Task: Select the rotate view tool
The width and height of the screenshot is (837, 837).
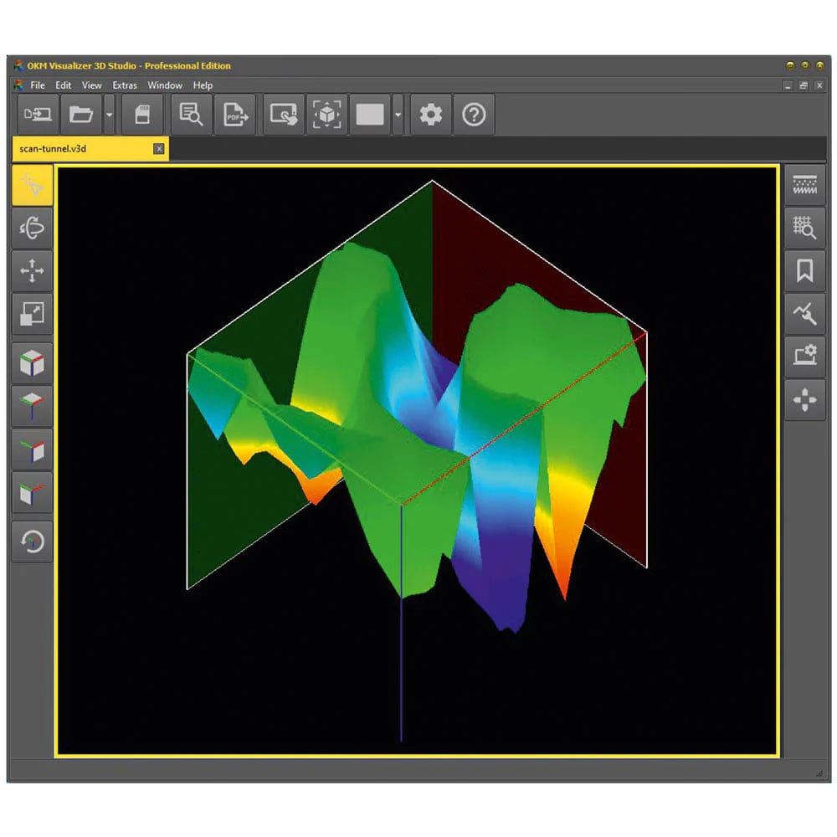Action: coord(32,229)
